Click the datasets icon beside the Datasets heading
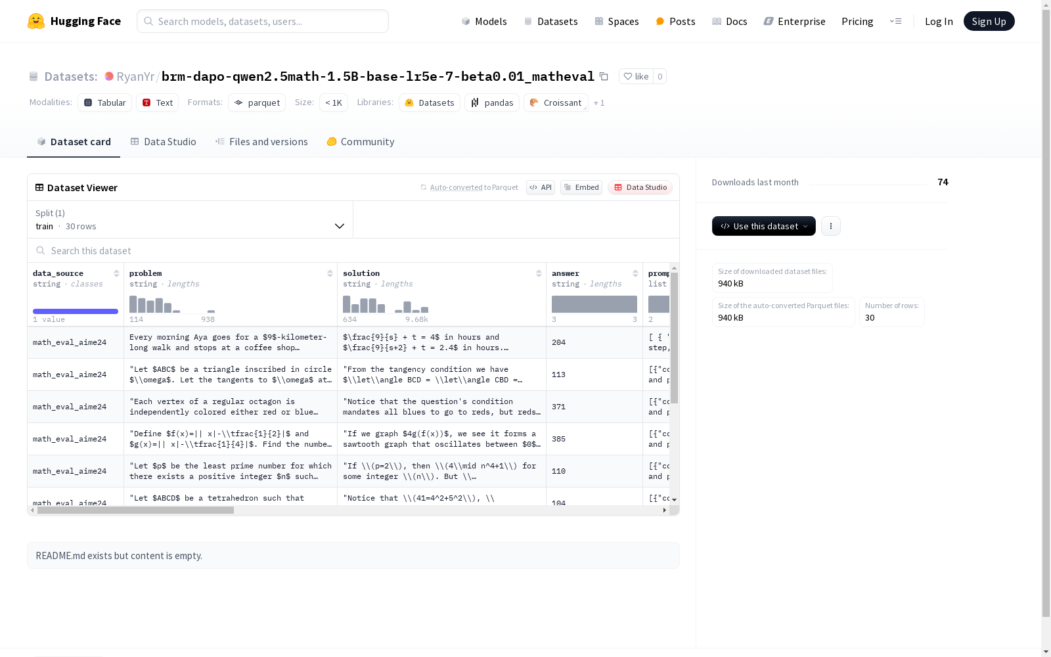The image size is (1051, 657). tap(34, 76)
